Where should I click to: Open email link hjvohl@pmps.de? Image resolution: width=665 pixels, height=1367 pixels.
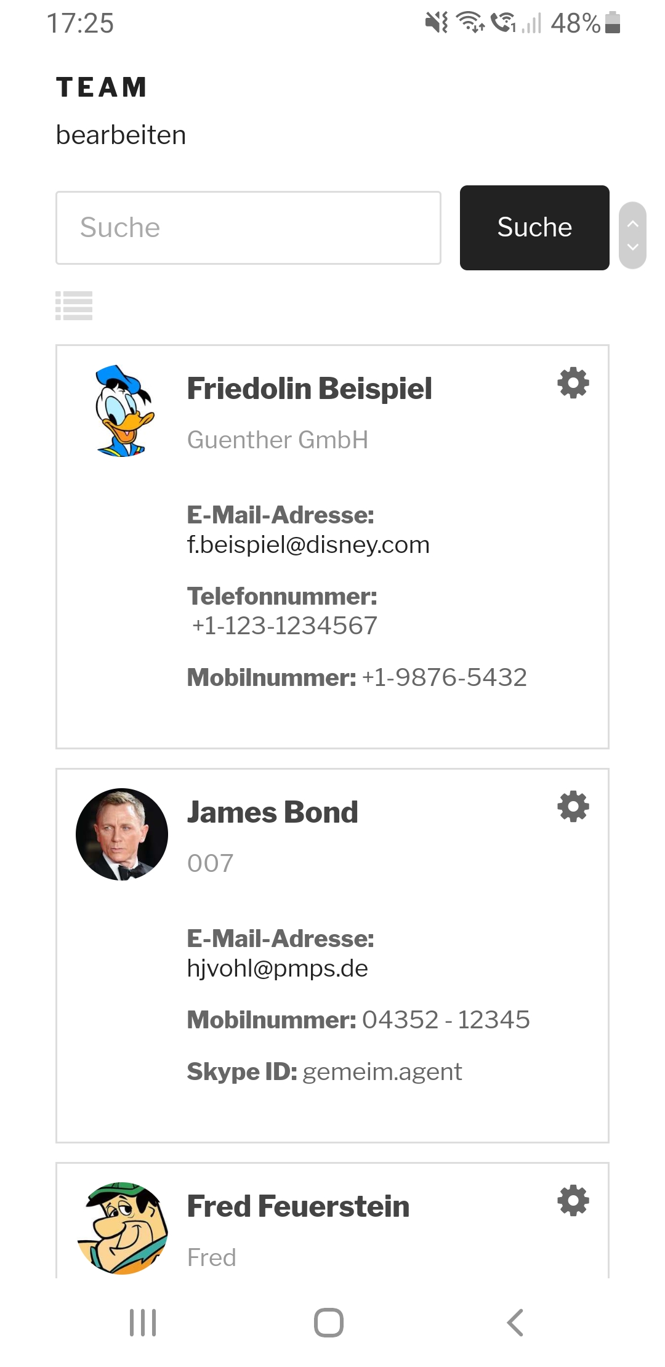(278, 969)
